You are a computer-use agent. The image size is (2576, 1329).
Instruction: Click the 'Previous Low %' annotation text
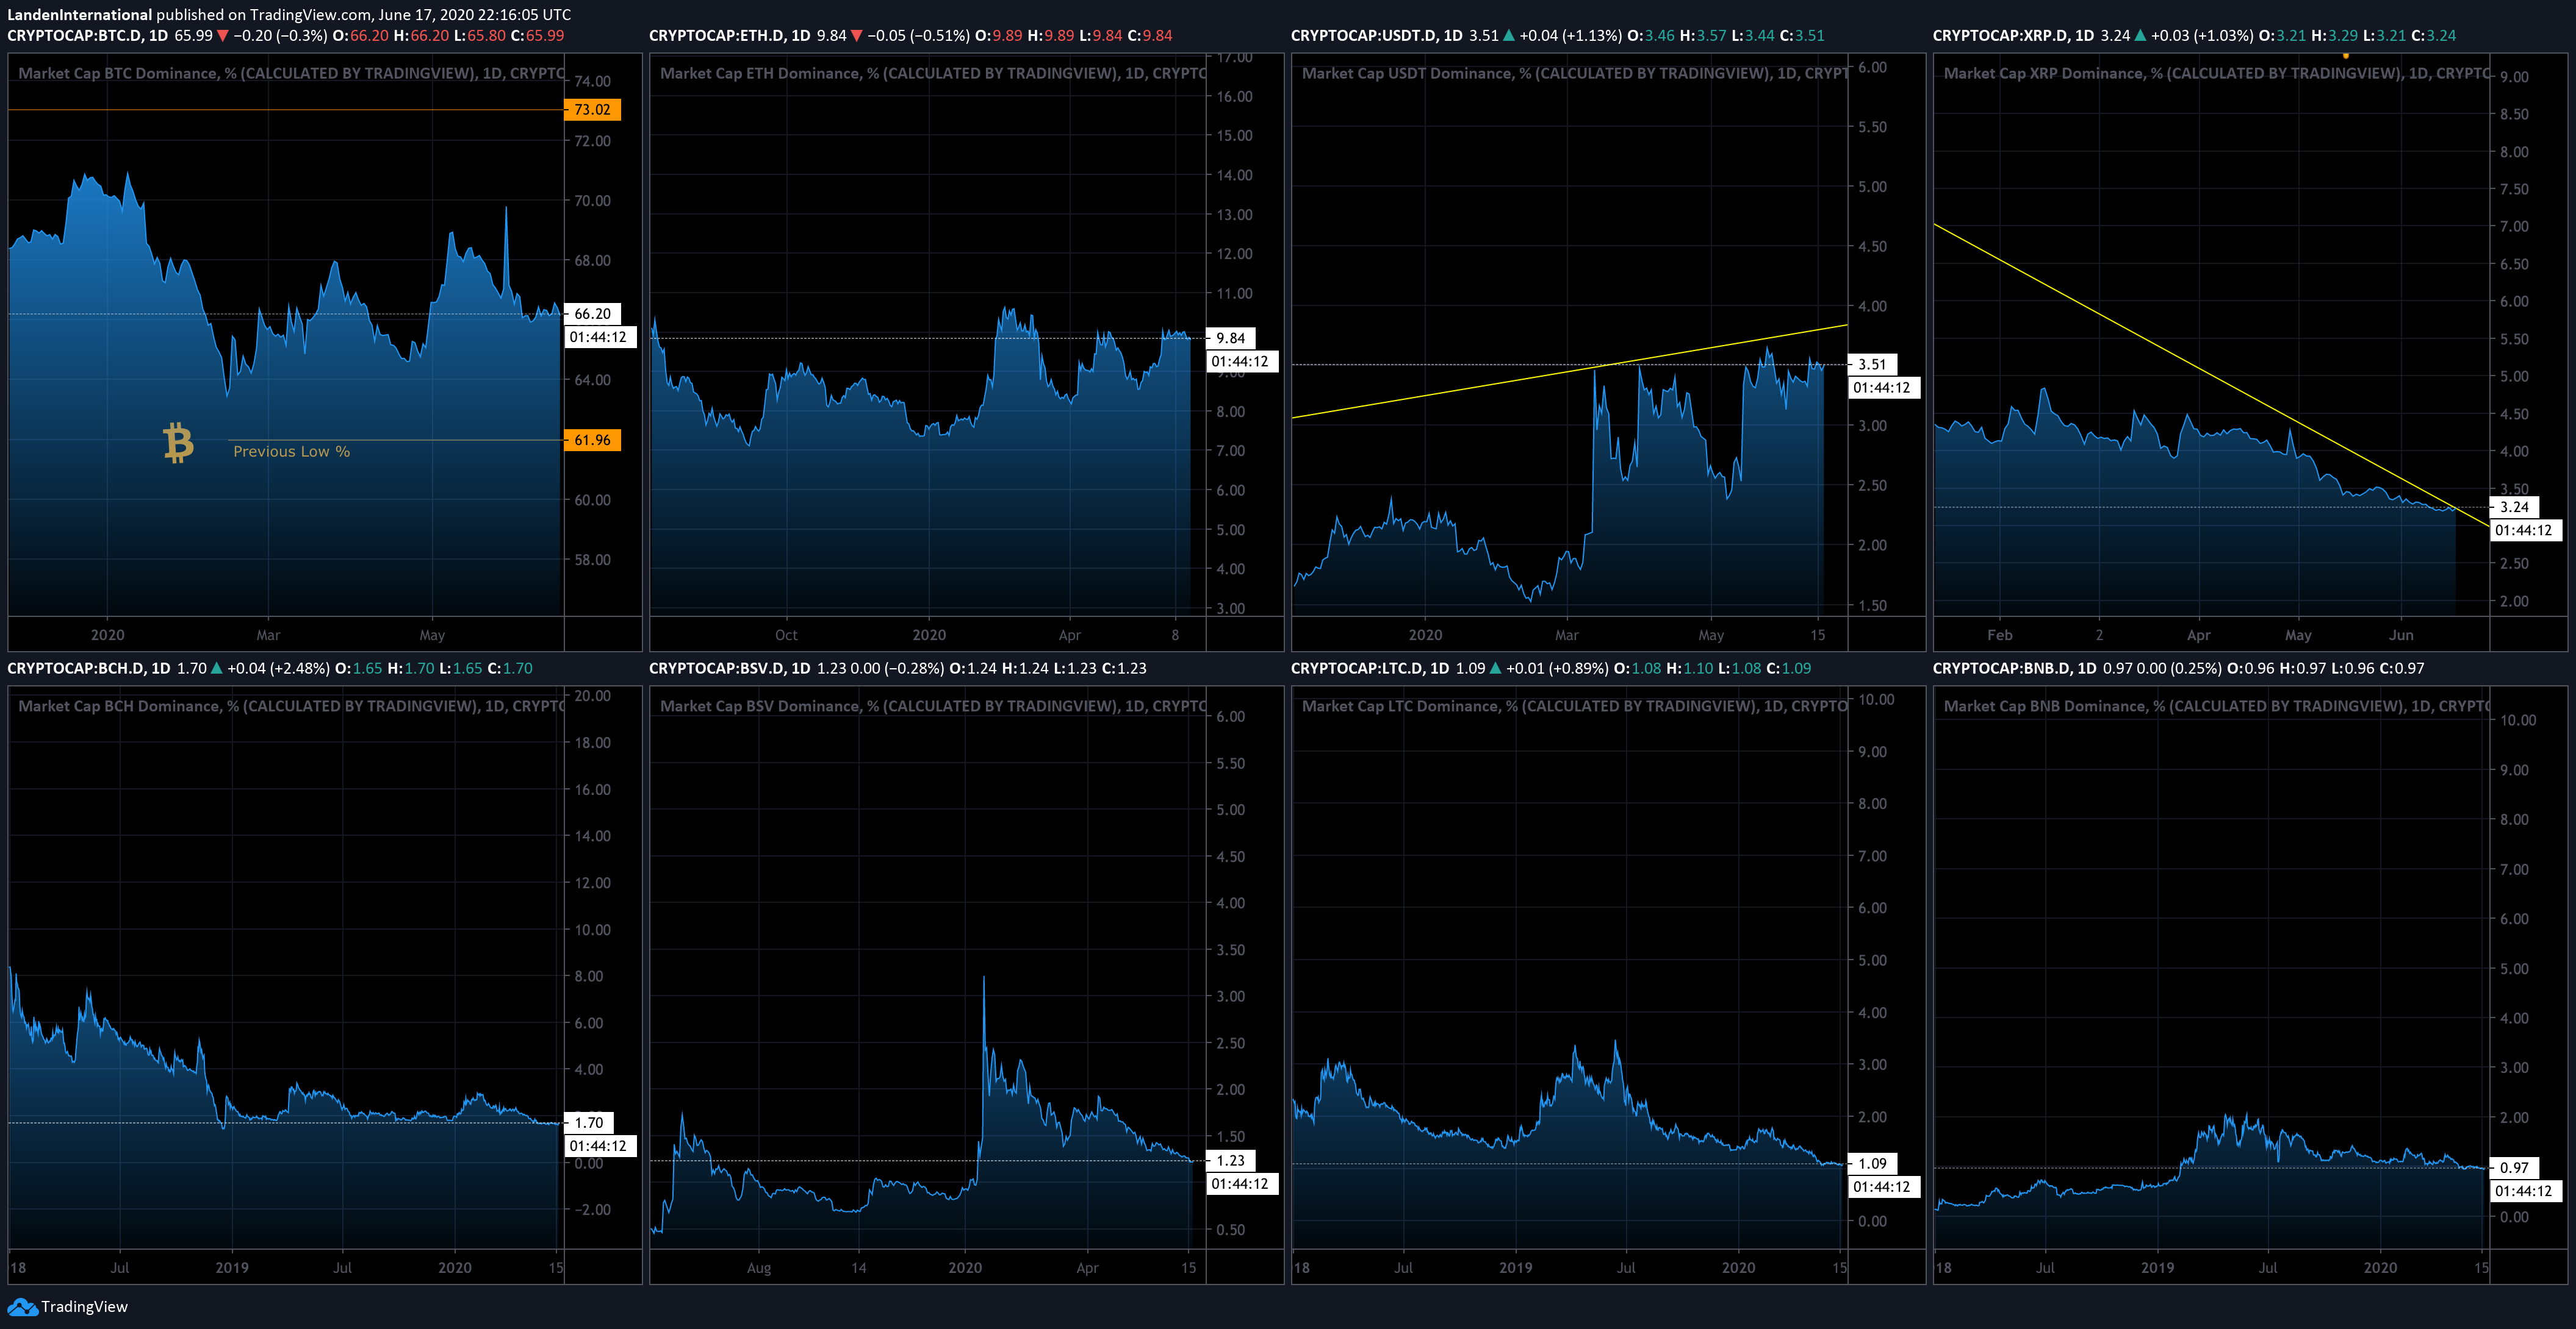[x=292, y=452]
